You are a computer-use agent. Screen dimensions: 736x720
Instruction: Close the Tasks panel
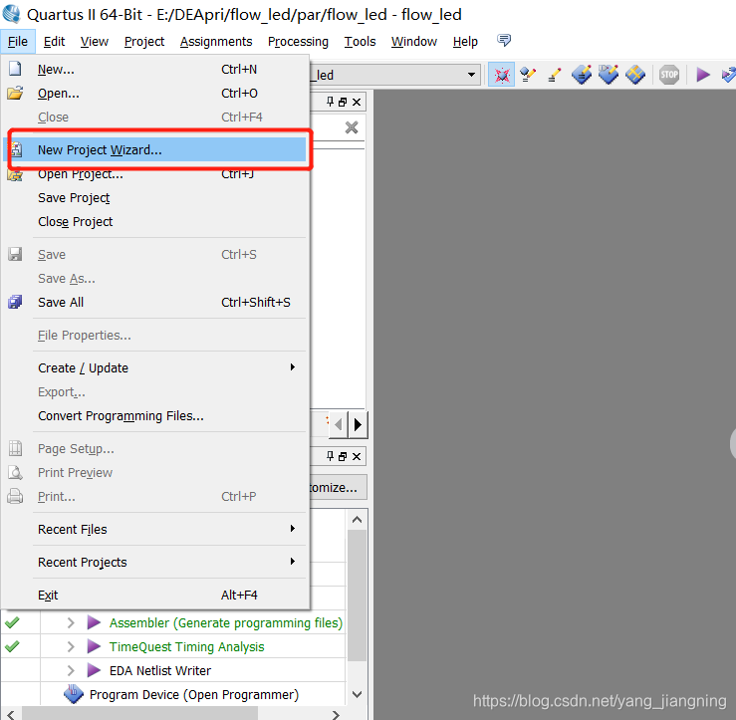[x=357, y=456]
